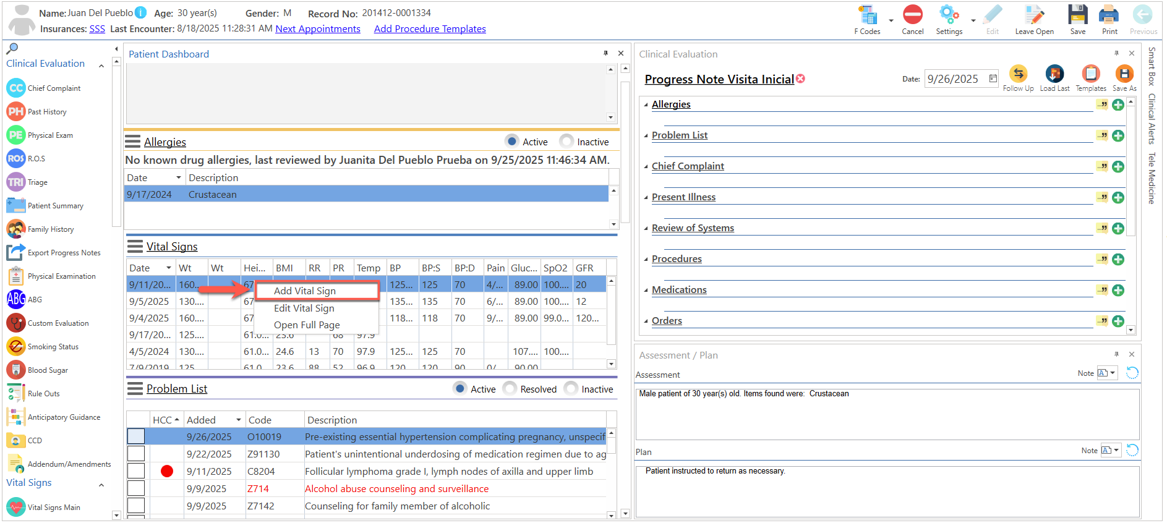
Task: Click into the Plan text field
Action: point(887,491)
